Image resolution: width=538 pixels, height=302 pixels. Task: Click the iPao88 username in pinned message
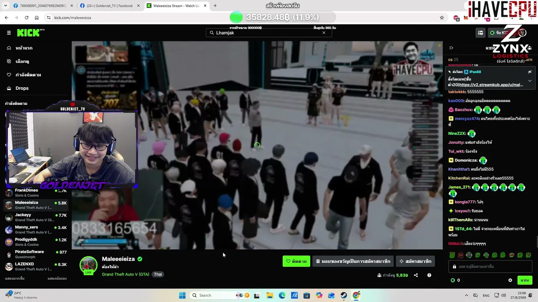pyautogui.click(x=475, y=72)
